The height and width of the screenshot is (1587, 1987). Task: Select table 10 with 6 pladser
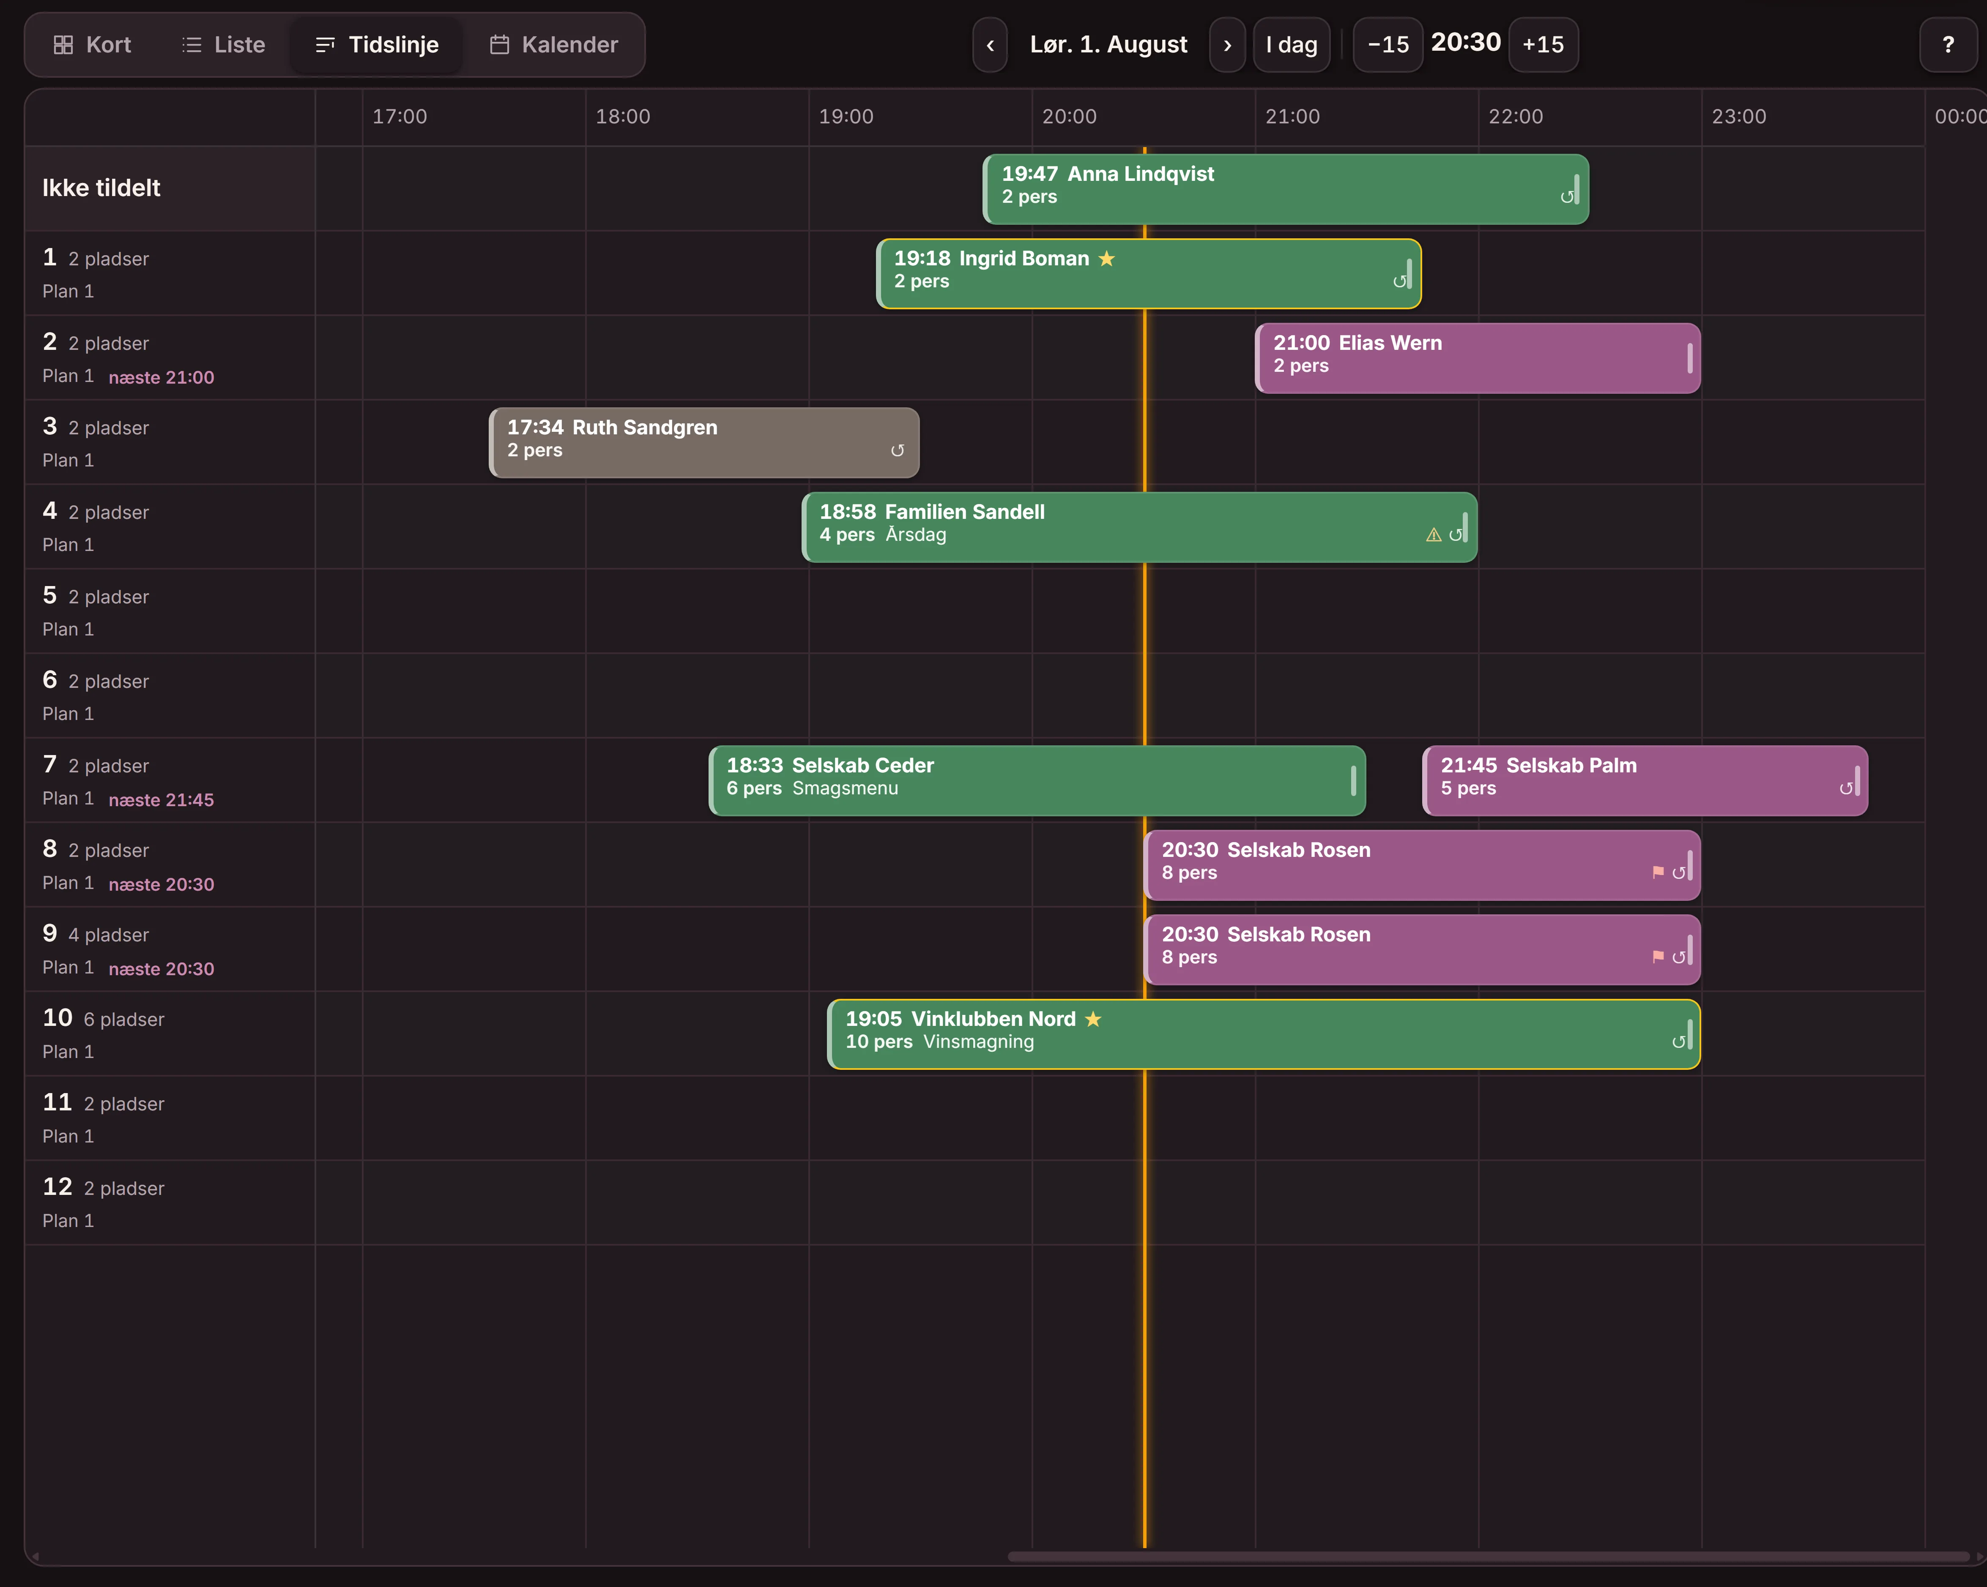pos(170,1033)
